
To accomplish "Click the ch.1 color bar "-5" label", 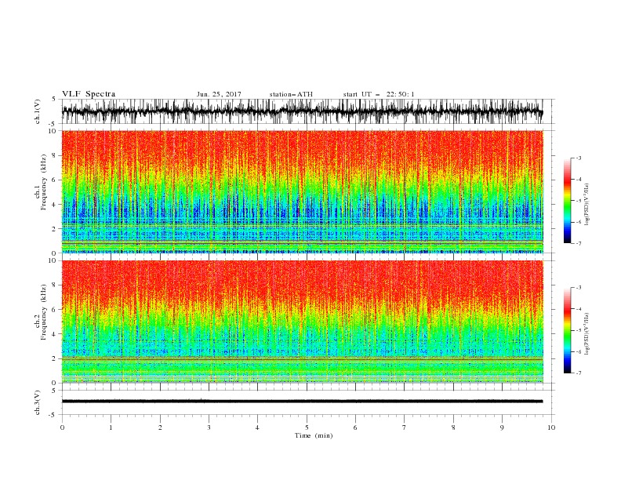I will 578,201.
